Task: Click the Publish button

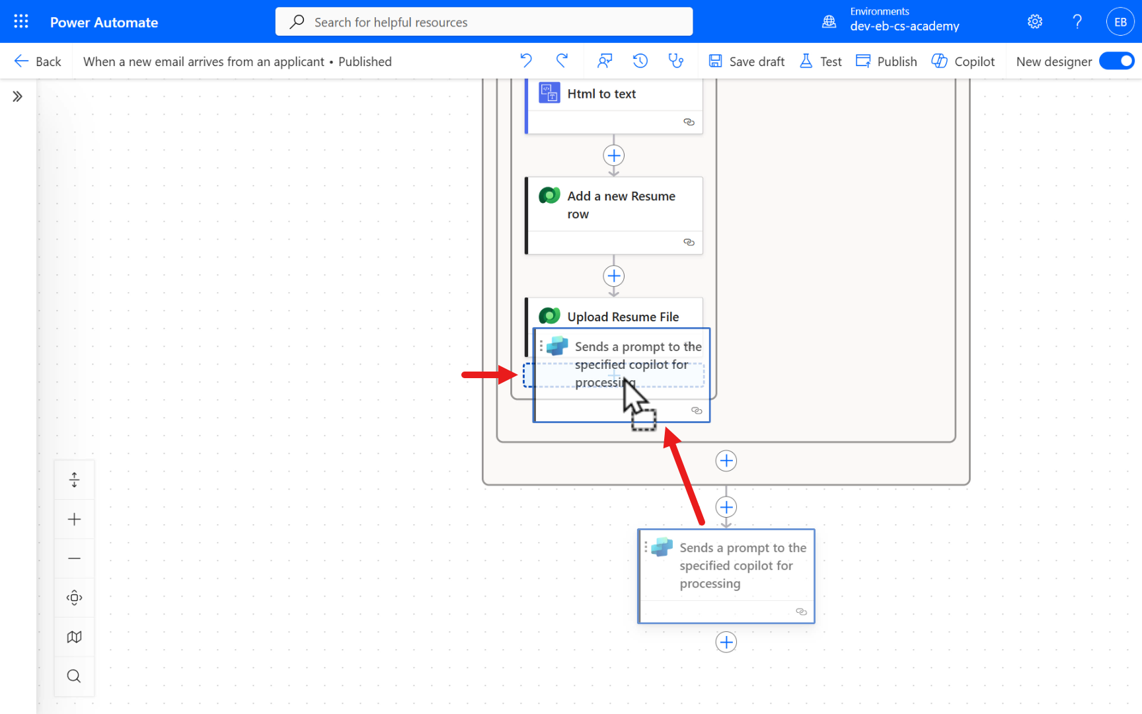Action: point(886,61)
